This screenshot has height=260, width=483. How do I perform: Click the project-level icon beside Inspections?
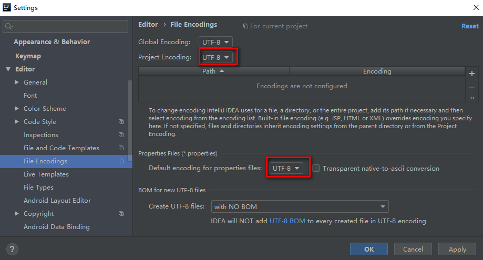coord(121,135)
